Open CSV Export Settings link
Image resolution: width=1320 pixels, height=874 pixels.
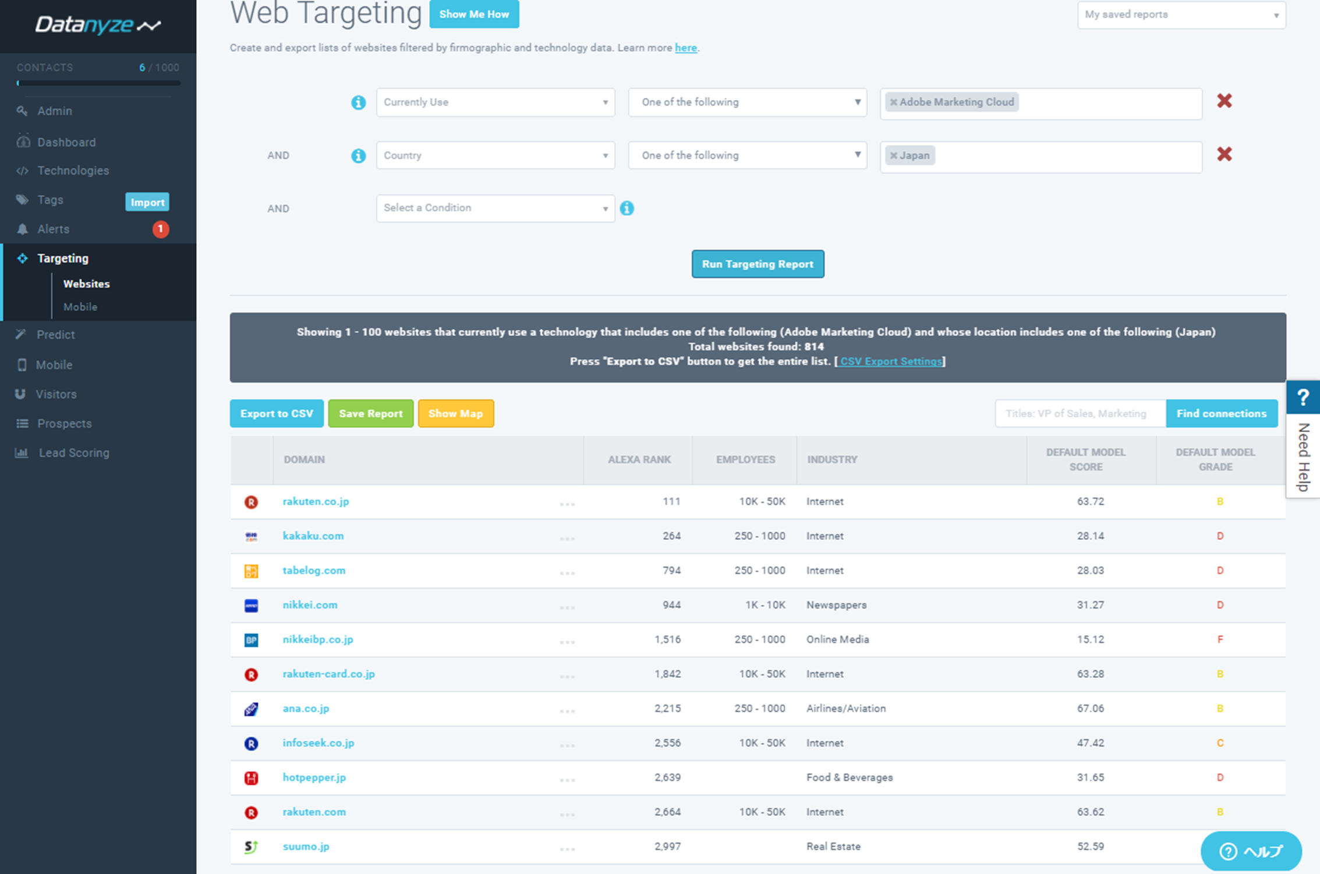tap(890, 362)
